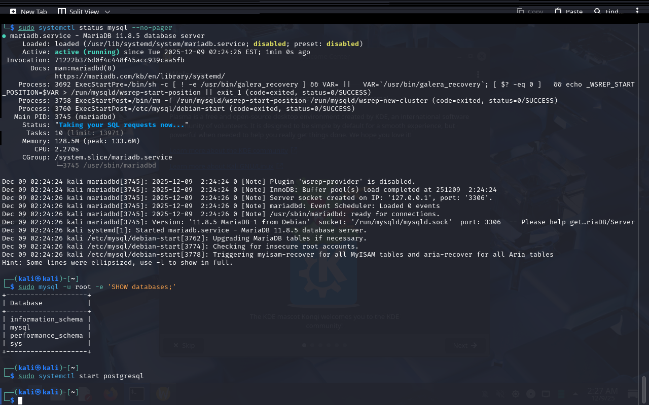Click the terminal's vertical scrollbar handle

644,389
